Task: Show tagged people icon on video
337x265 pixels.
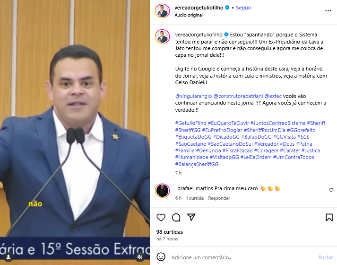Action: tap(9, 257)
